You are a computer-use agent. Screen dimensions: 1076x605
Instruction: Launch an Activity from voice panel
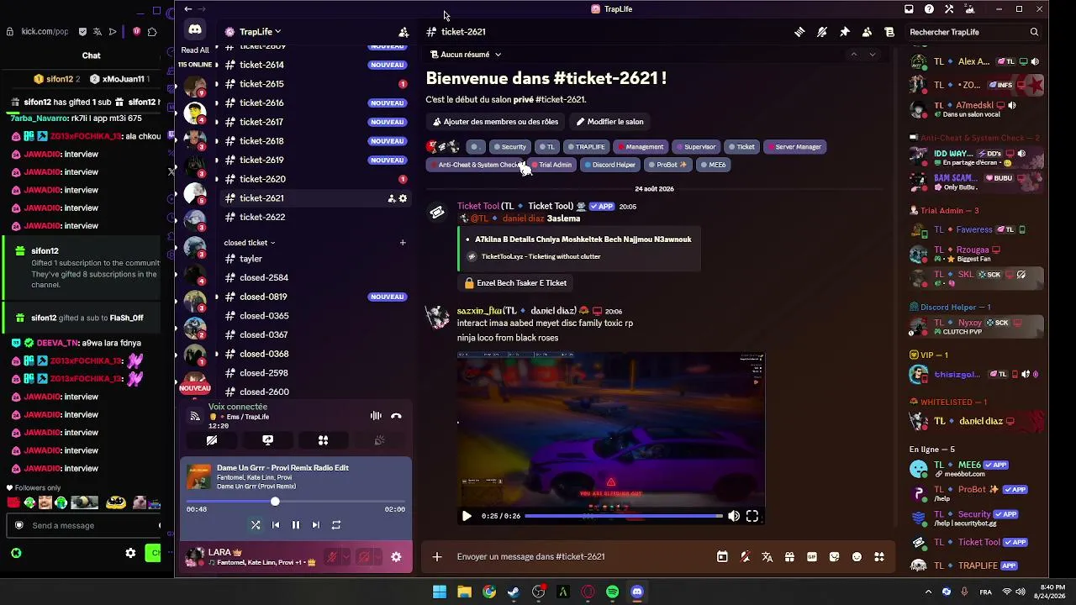323,440
